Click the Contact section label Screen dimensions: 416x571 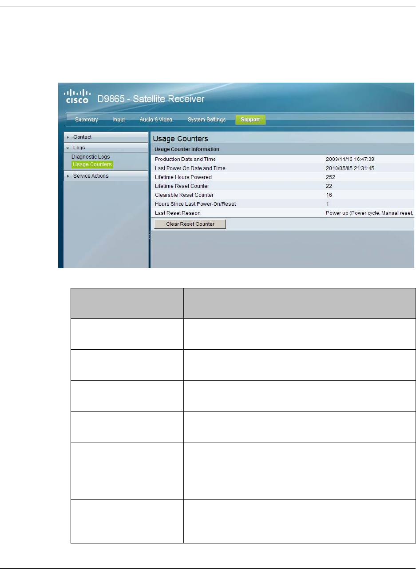pyautogui.click(x=82, y=137)
